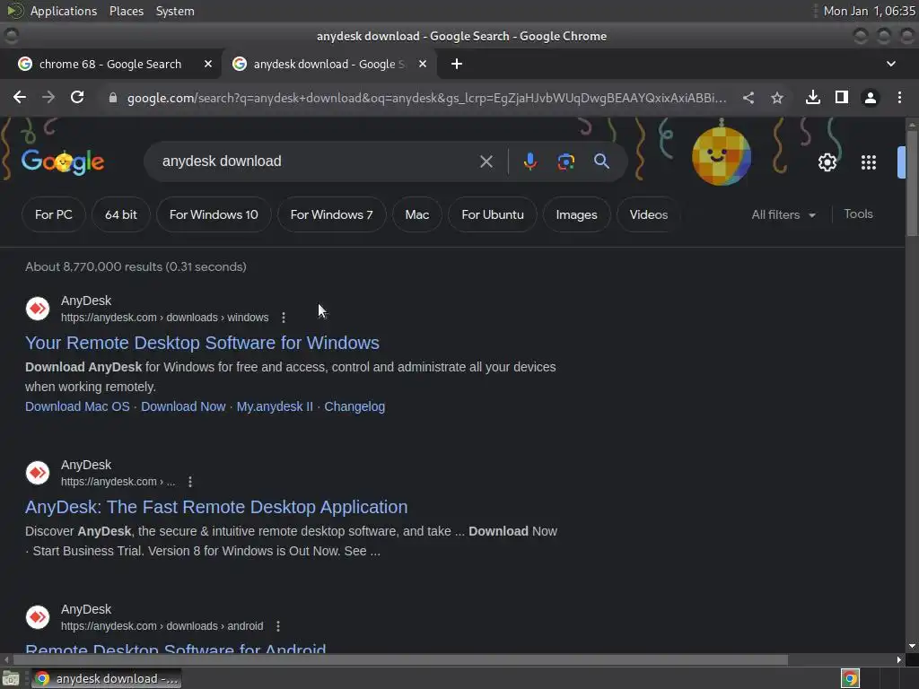Viewport: 919px width, 689px height.
Task: Close the 'chrome 68' tab
Action: 208,64
